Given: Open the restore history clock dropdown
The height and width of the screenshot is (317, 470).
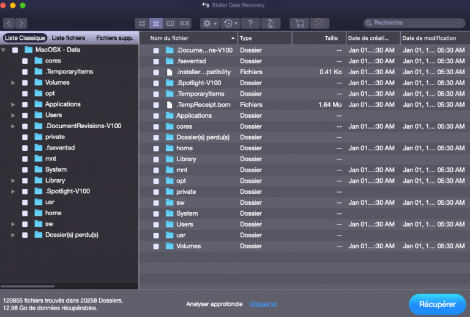Looking at the screenshot, I should [230, 23].
